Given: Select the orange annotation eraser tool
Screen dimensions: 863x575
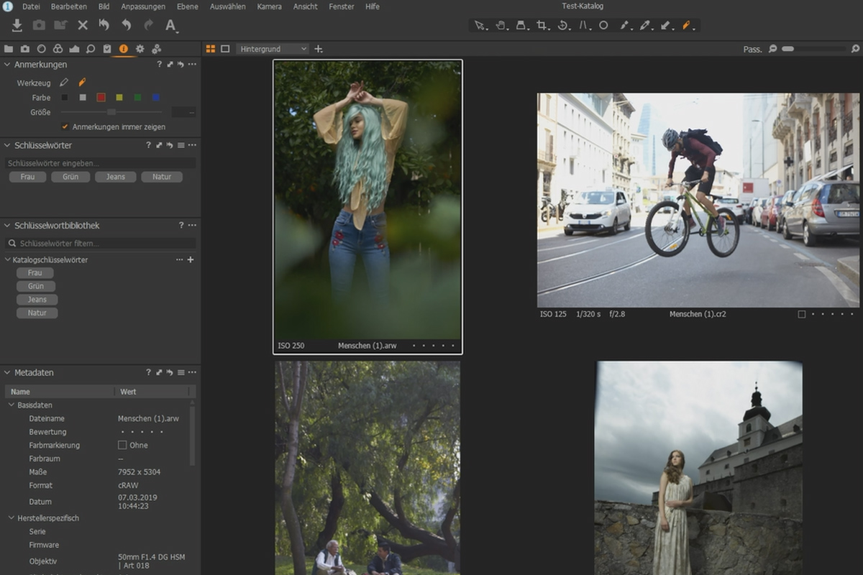Looking at the screenshot, I should [82, 83].
